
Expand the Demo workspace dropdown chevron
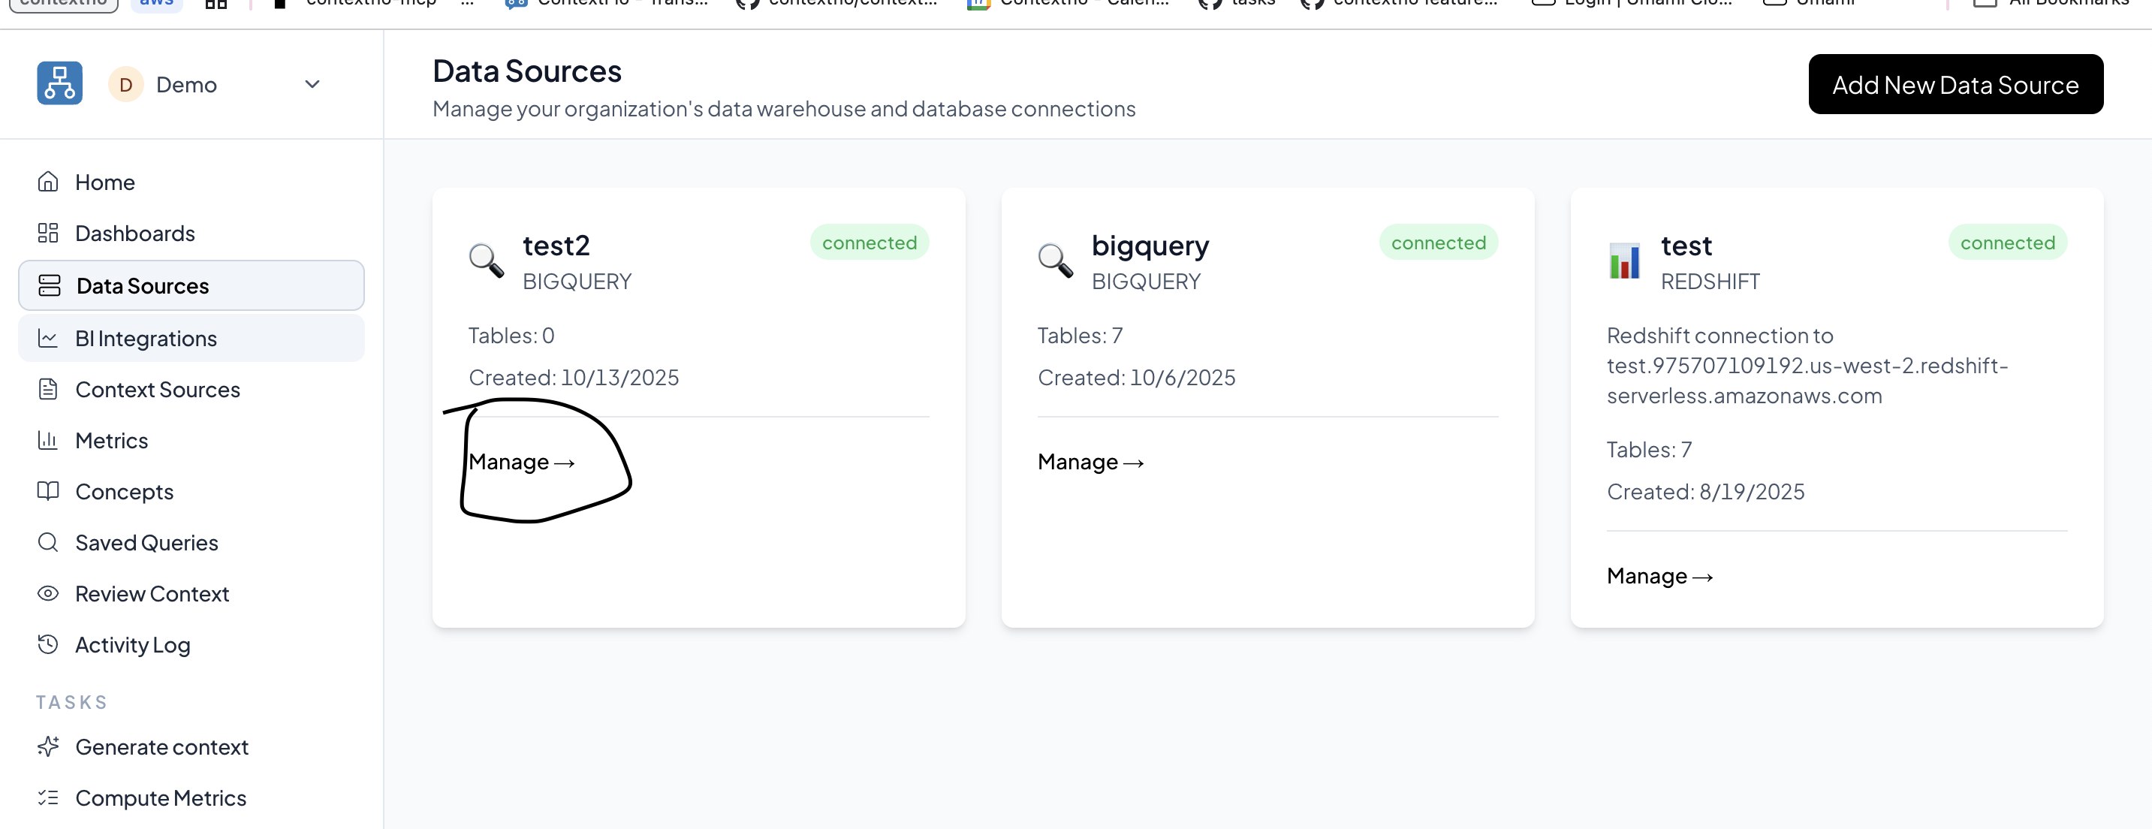tap(312, 83)
